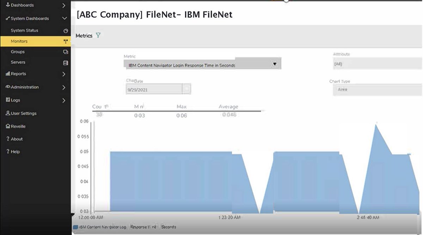Click the Metrics filter funnel icon
The height and width of the screenshot is (235, 423).
click(98, 35)
